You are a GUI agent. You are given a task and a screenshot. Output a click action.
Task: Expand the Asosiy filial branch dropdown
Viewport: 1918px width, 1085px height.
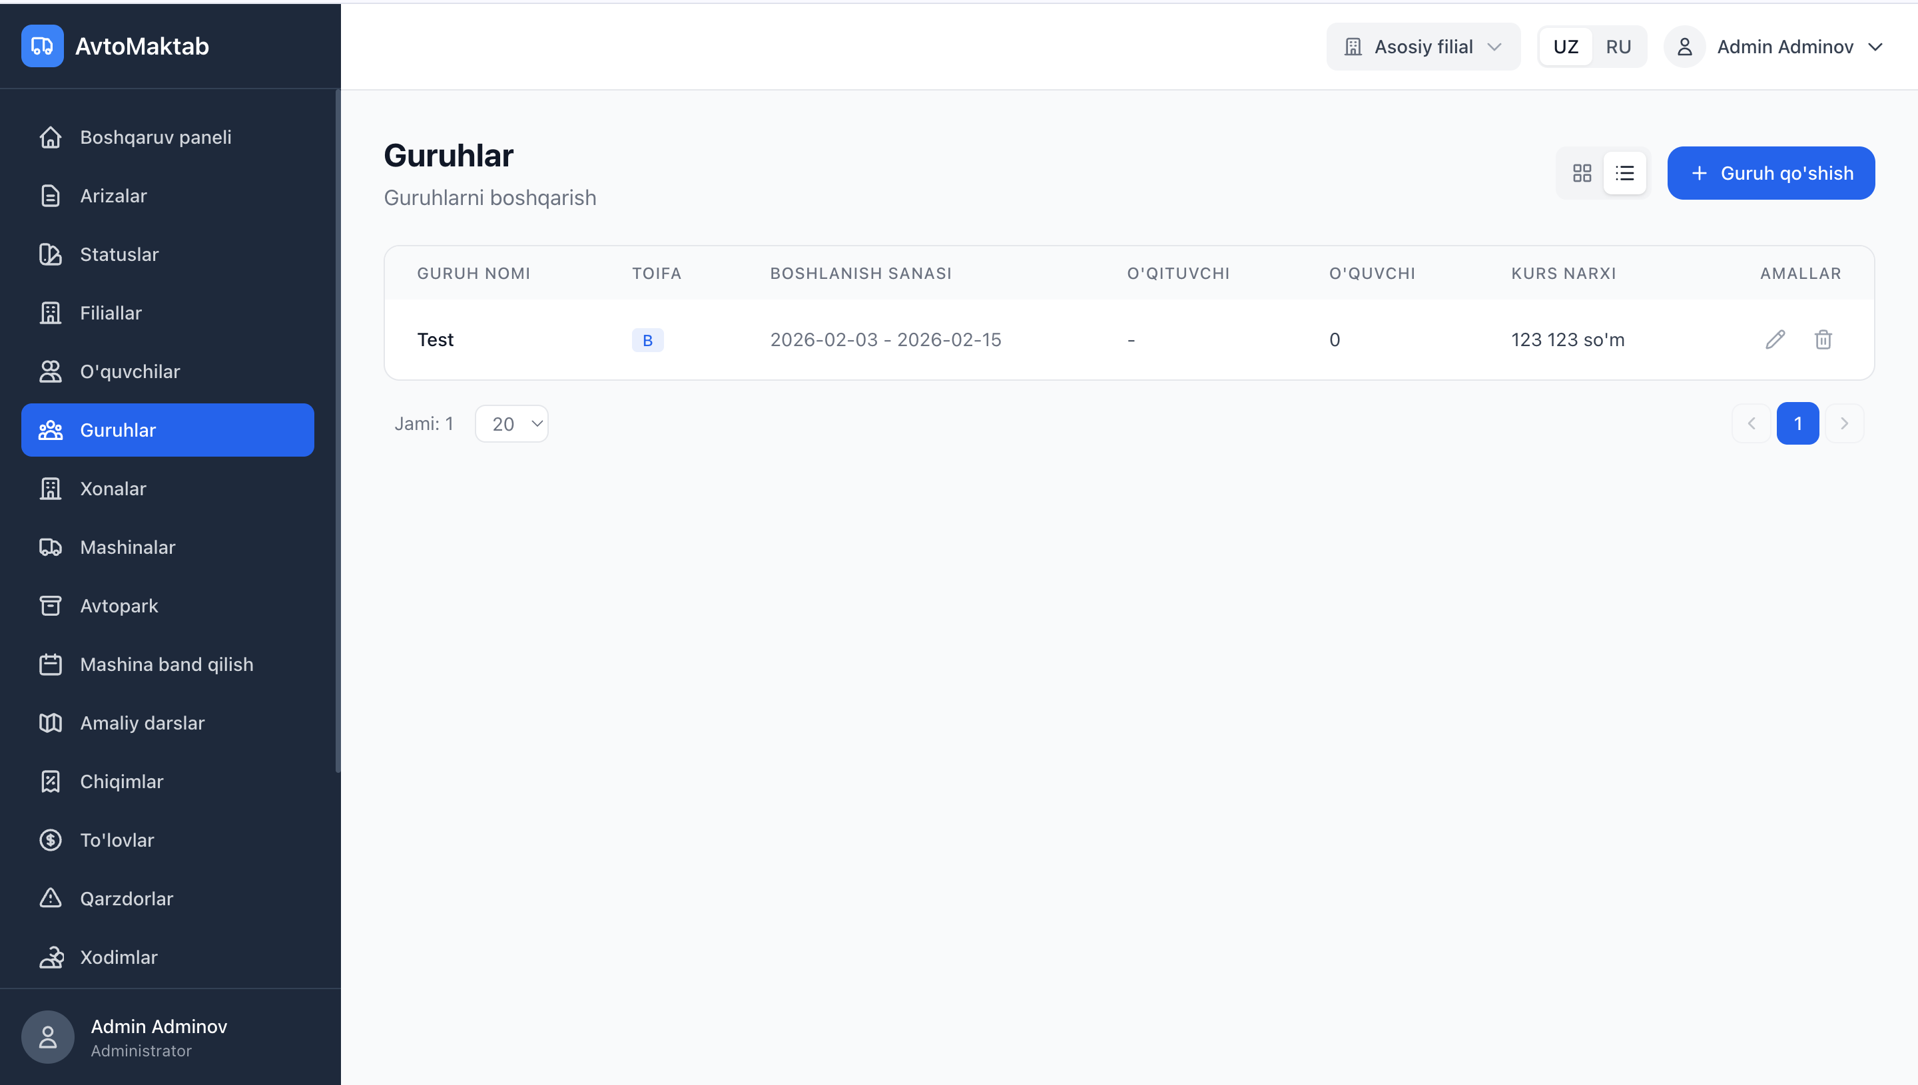[x=1423, y=47]
